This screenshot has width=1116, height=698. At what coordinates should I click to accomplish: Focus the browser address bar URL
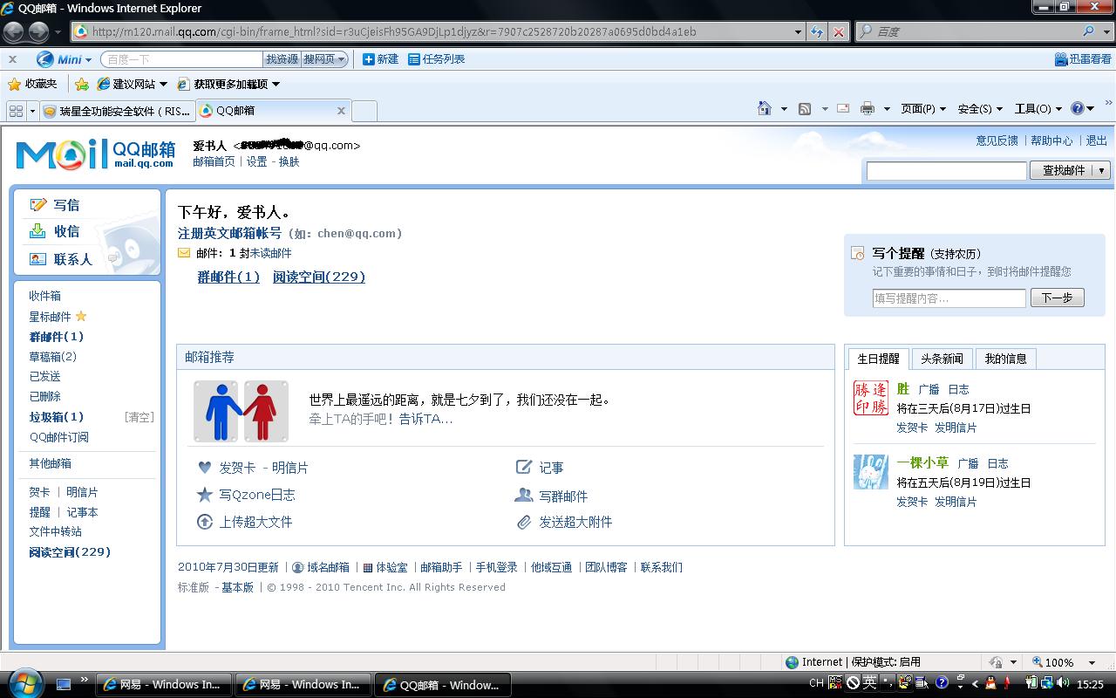[432, 31]
